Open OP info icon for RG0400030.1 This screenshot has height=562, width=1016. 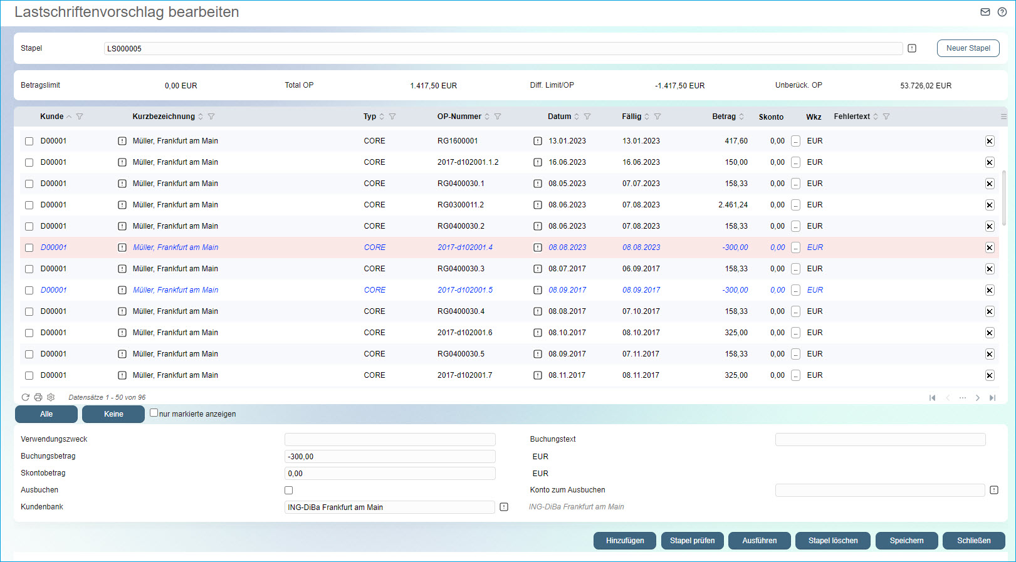[538, 184]
